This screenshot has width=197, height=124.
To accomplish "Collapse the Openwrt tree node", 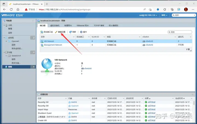I will (6, 41).
